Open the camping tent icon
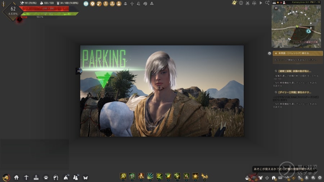This screenshot has width=324, height=182. [66, 177]
